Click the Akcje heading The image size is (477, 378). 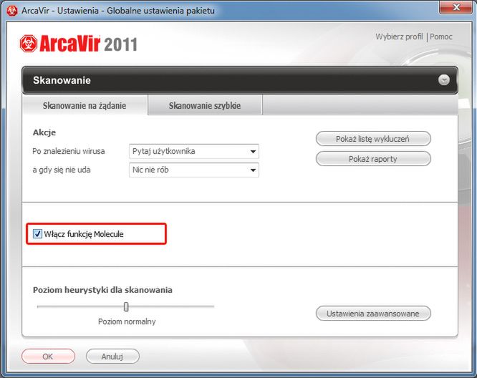tap(44, 132)
